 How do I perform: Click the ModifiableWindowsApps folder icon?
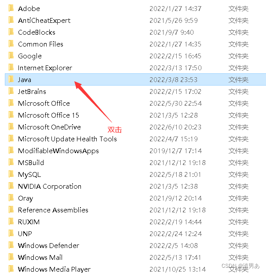coord(11,150)
